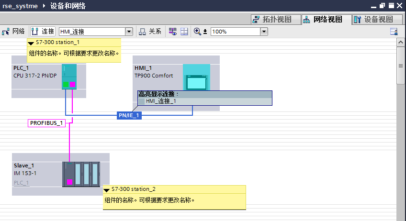Click the magenta DP port on Slave_1
The image size is (406, 221).
pyautogui.click(x=69, y=182)
